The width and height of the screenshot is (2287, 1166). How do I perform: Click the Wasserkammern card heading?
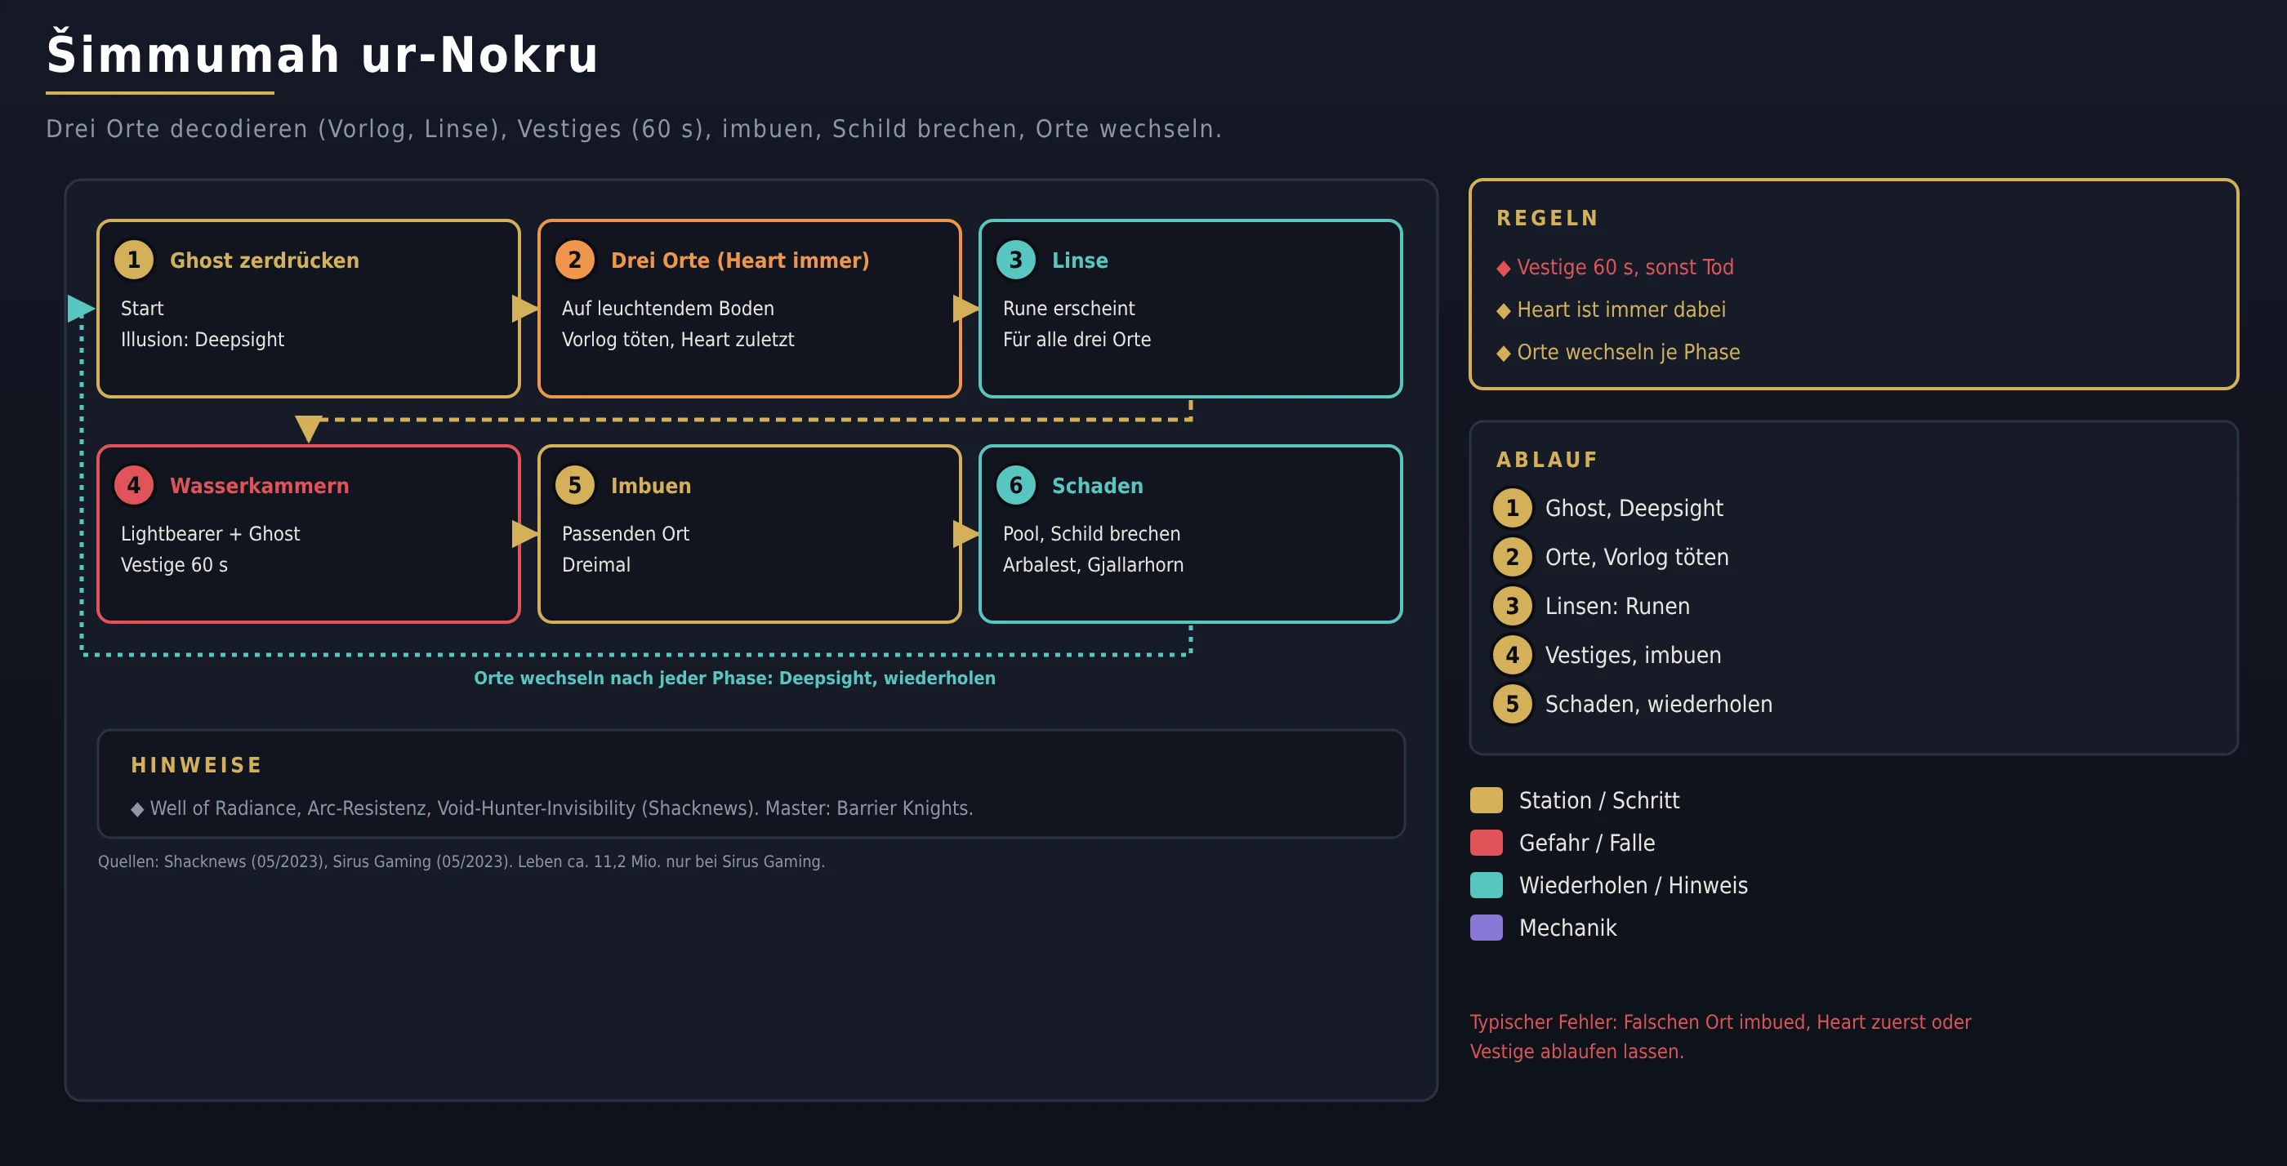pos(259,485)
